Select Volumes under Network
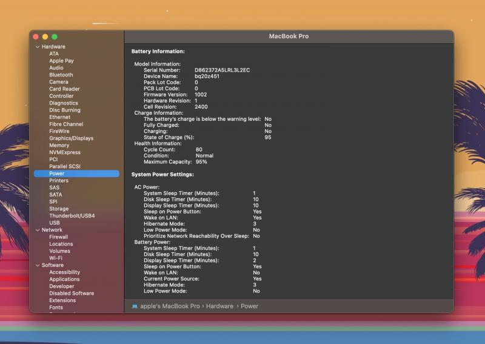 pyautogui.click(x=59, y=251)
